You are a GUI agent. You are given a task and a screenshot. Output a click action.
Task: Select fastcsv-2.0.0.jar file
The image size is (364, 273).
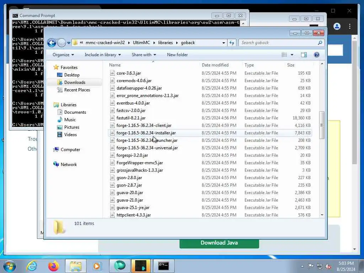(x=131, y=111)
